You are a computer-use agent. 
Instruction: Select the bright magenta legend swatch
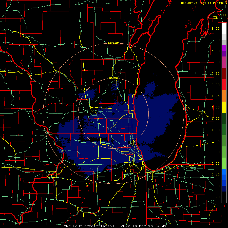tap(224, 48)
